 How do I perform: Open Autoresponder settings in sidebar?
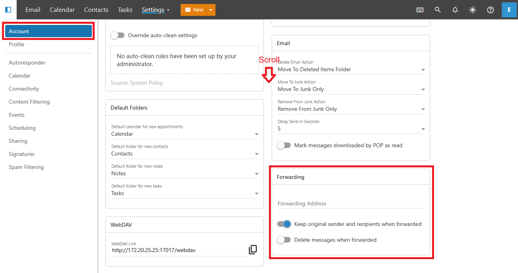pyautogui.click(x=27, y=63)
